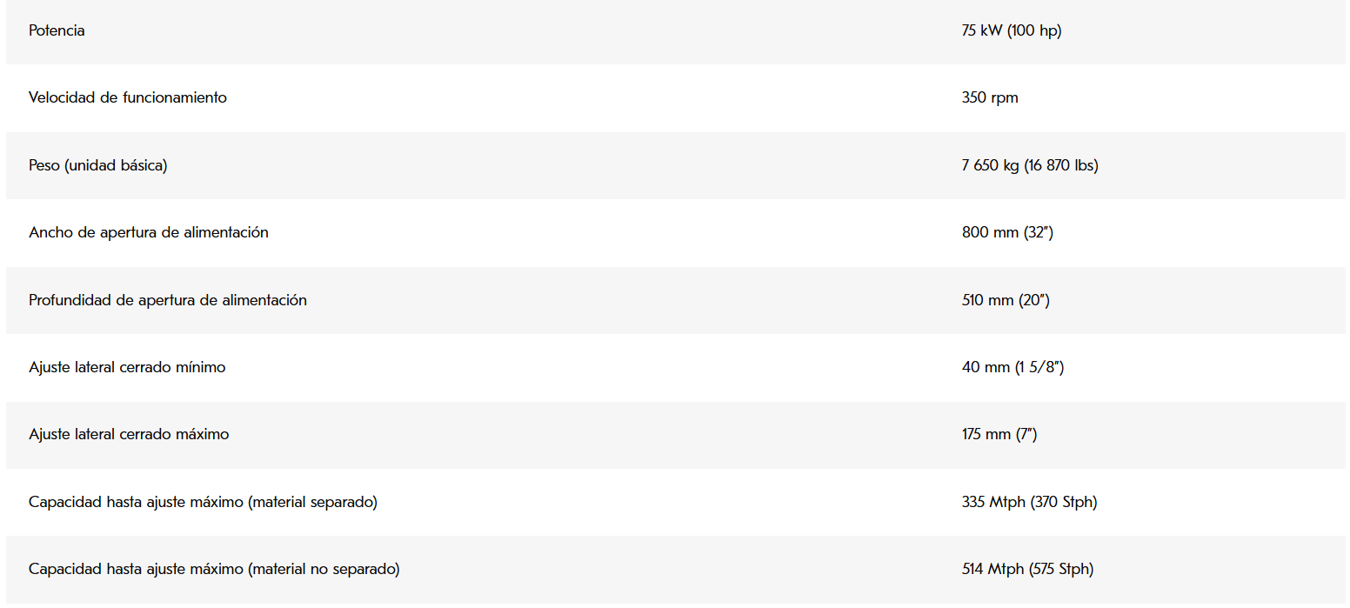Select the 175 mm (7″) value
Image resolution: width=1350 pixels, height=608 pixels.
(x=999, y=434)
